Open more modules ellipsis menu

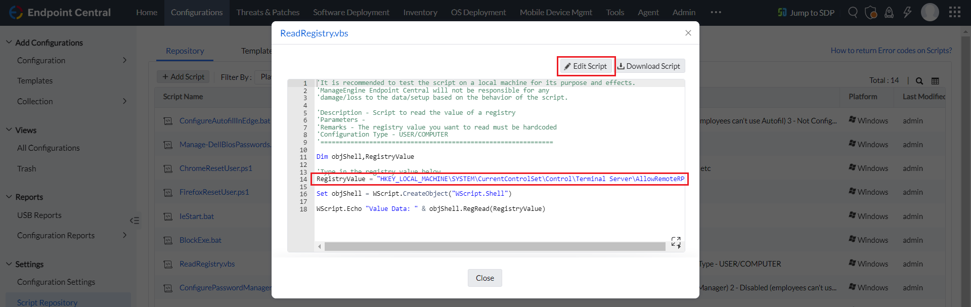click(716, 12)
